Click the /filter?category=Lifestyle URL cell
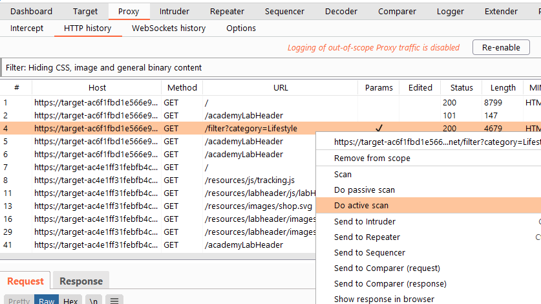 click(x=251, y=129)
